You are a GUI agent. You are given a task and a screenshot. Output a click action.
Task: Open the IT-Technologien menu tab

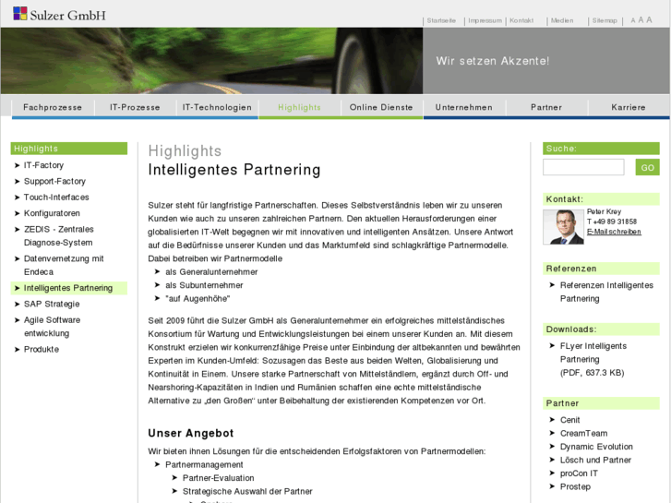(x=217, y=107)
